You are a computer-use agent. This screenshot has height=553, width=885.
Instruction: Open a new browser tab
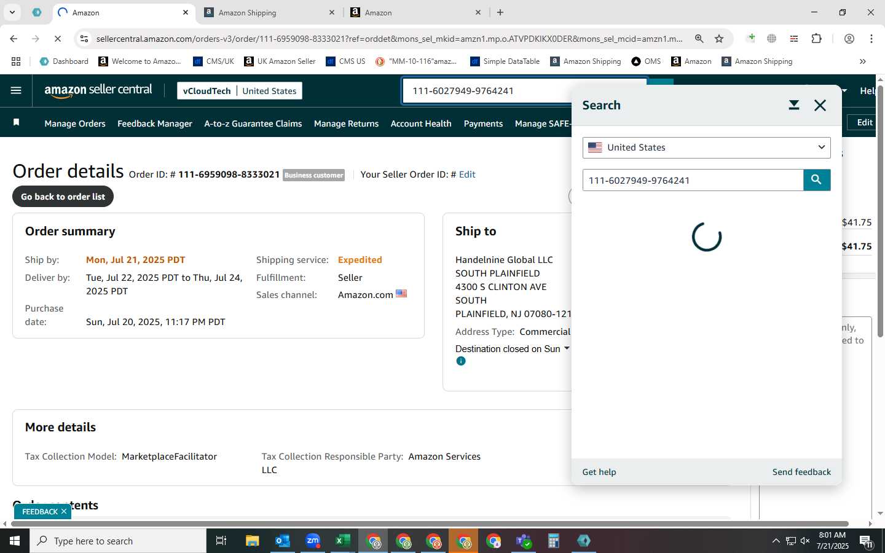tap(500, 12)
